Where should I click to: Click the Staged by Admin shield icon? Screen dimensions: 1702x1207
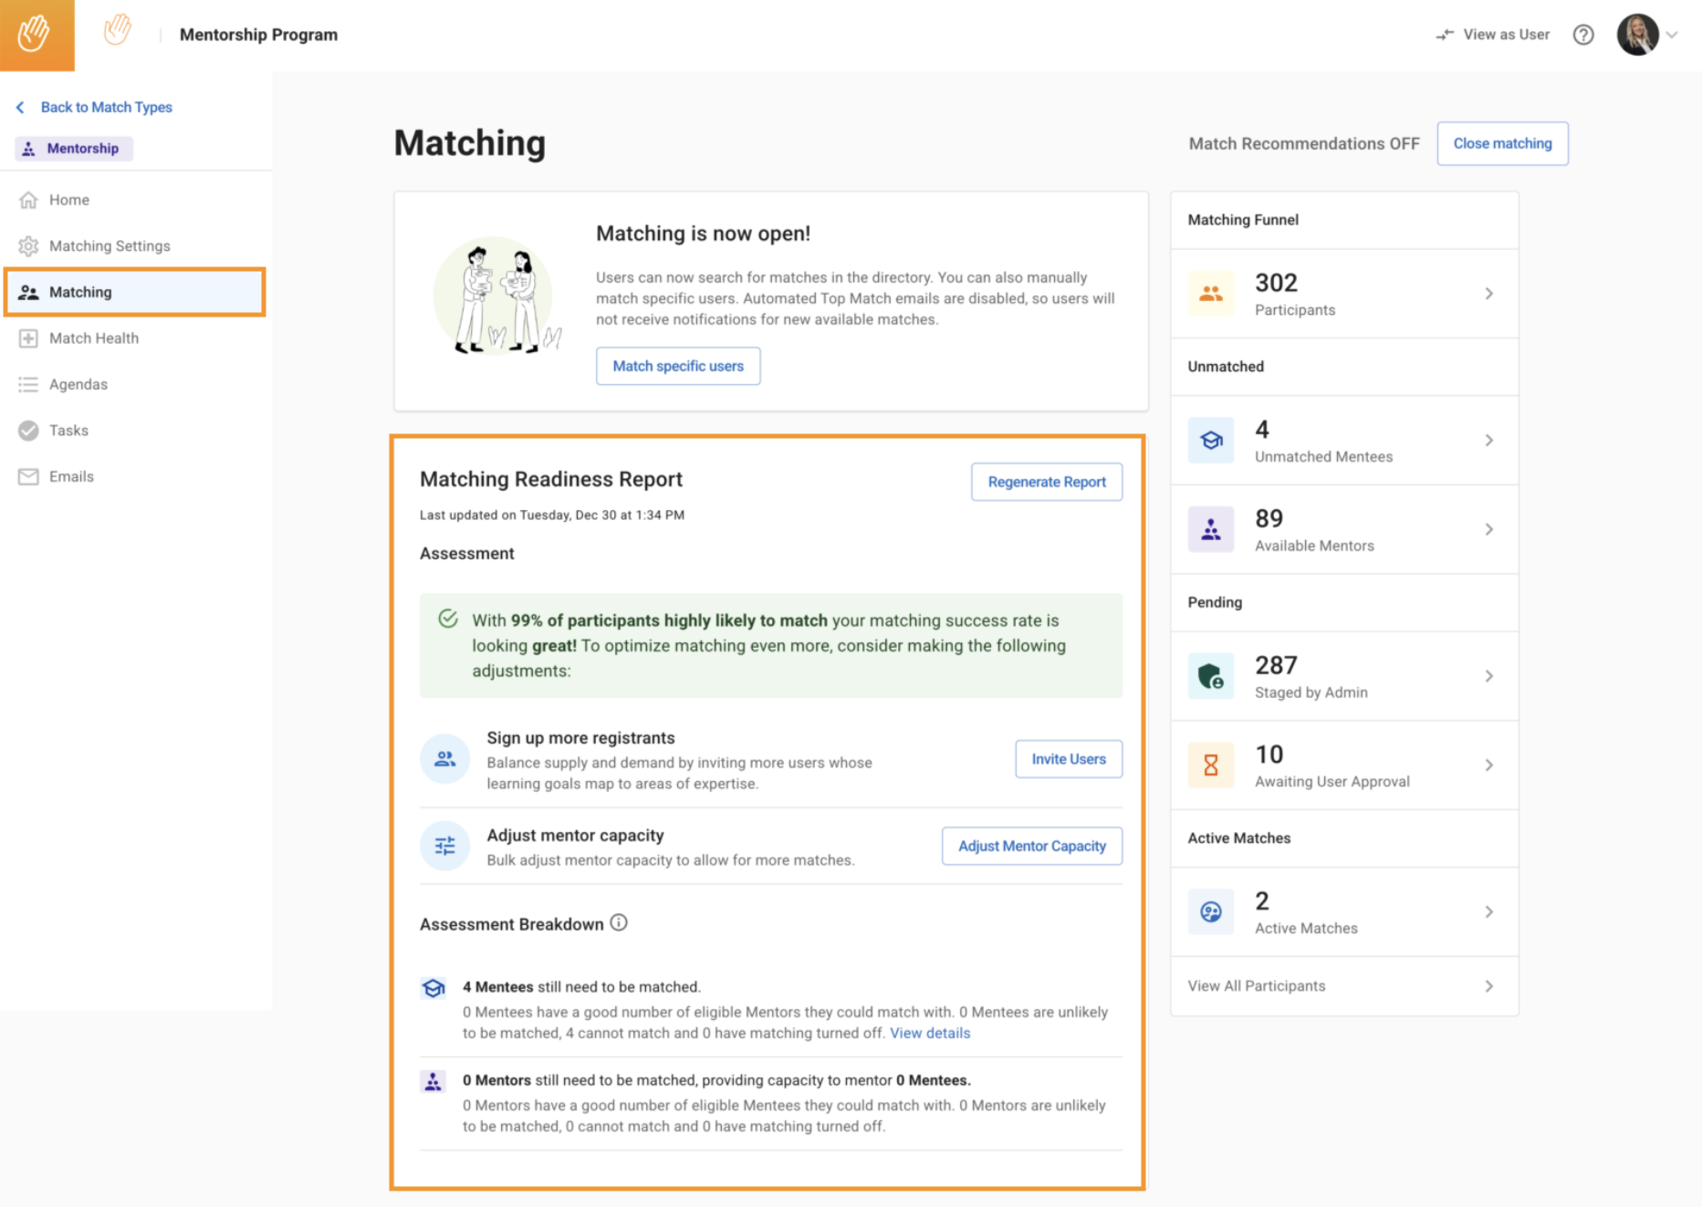point(1210,677)
